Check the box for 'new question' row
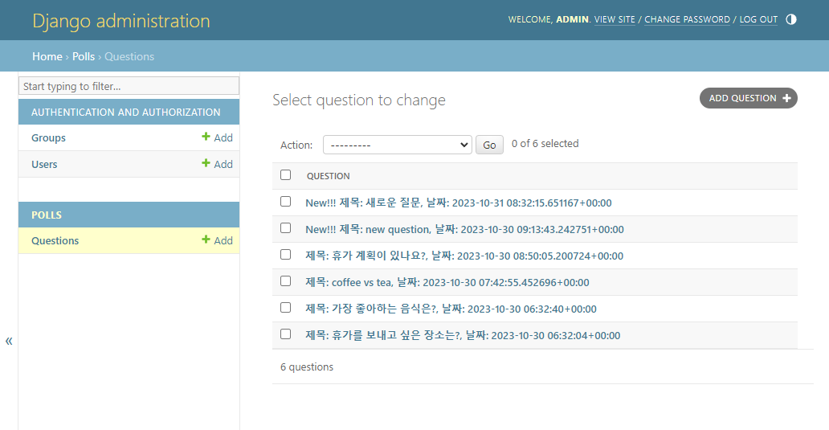Image resolution: width=829 pixels, height=430 pixels. [x=285, y=228]
